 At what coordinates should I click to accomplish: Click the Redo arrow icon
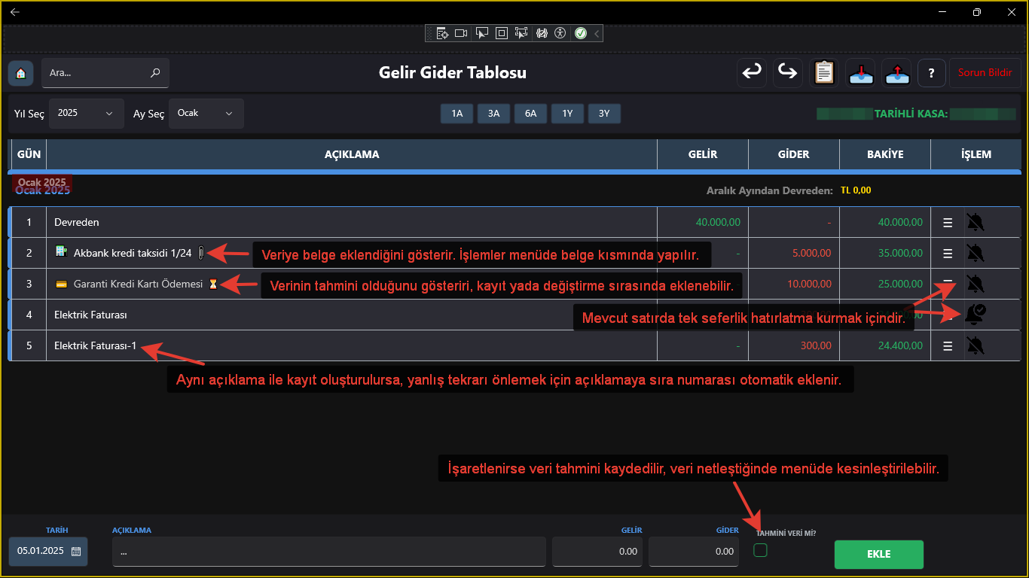pos(787,72)
